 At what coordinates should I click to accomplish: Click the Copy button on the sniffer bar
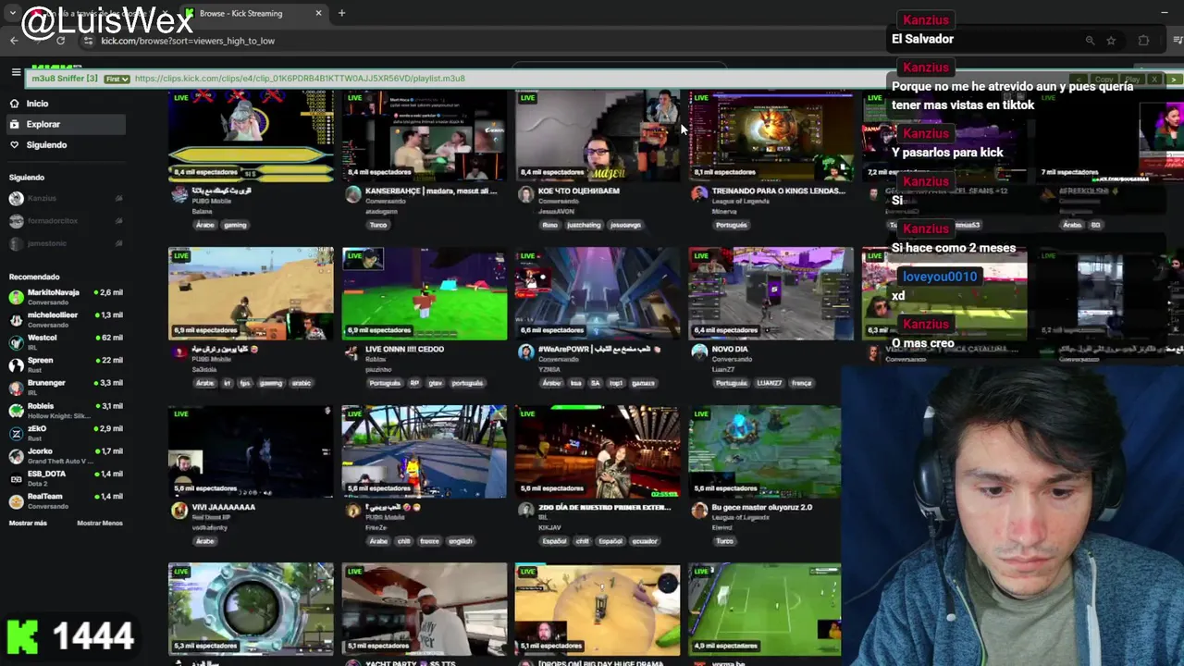[x=1104, y=80]
